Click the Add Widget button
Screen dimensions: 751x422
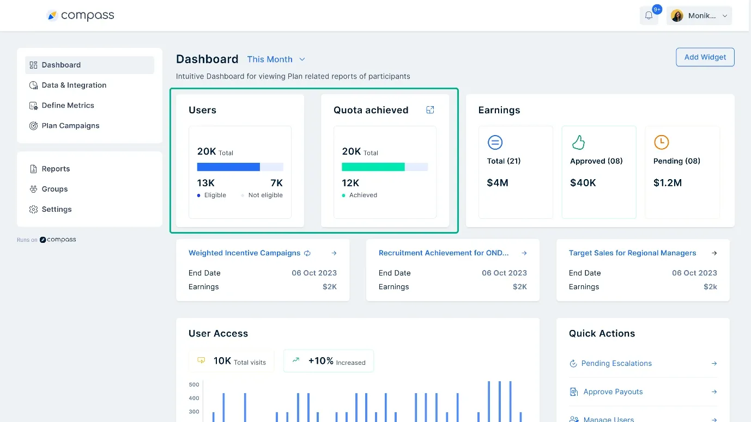(x=705, y=57)
